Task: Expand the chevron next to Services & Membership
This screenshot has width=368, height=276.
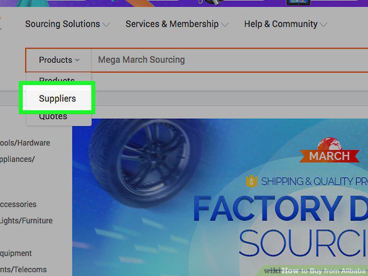Action: [225, 24]
